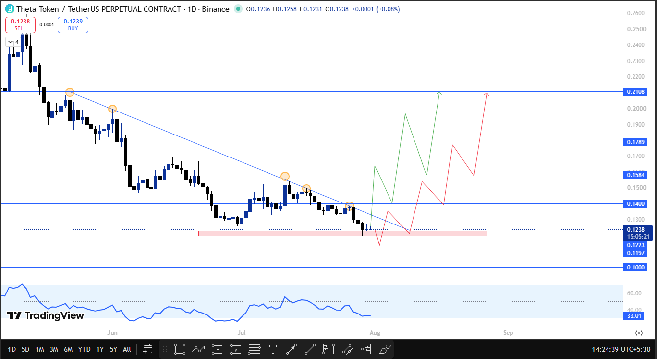Select the Short position tool marked S
Viewport: 657px width, 359px height.
[236, 349]
